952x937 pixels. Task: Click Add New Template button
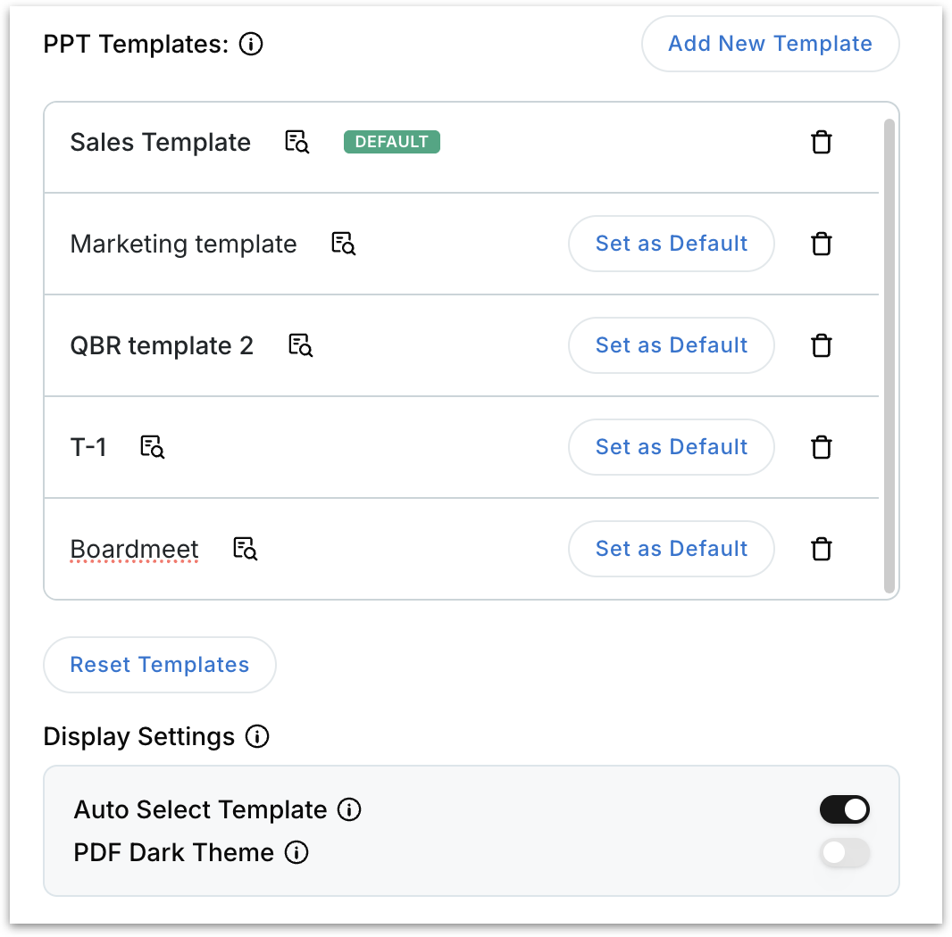770,44
